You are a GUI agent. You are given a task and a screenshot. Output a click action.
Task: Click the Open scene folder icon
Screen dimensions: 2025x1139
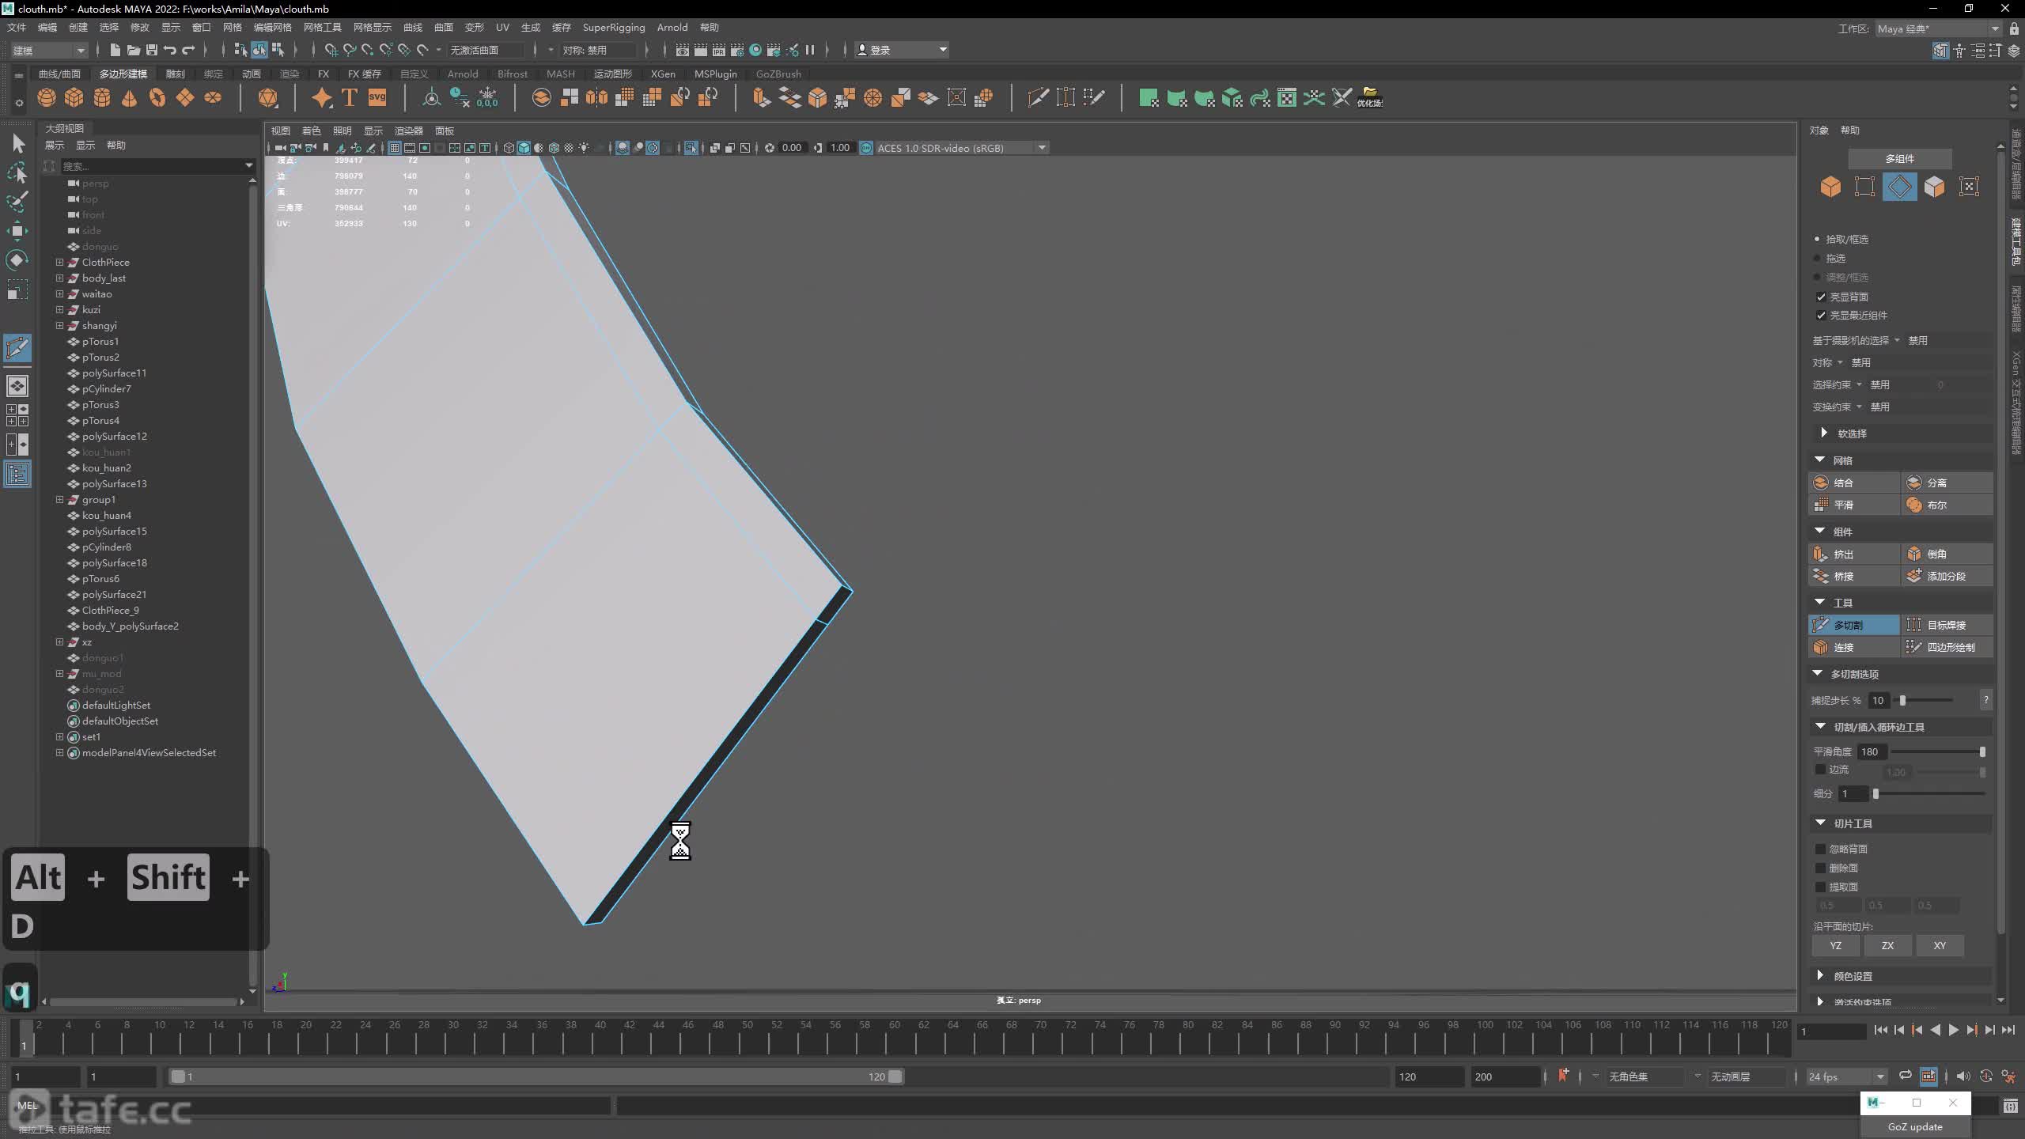click(x=133, y=50)
